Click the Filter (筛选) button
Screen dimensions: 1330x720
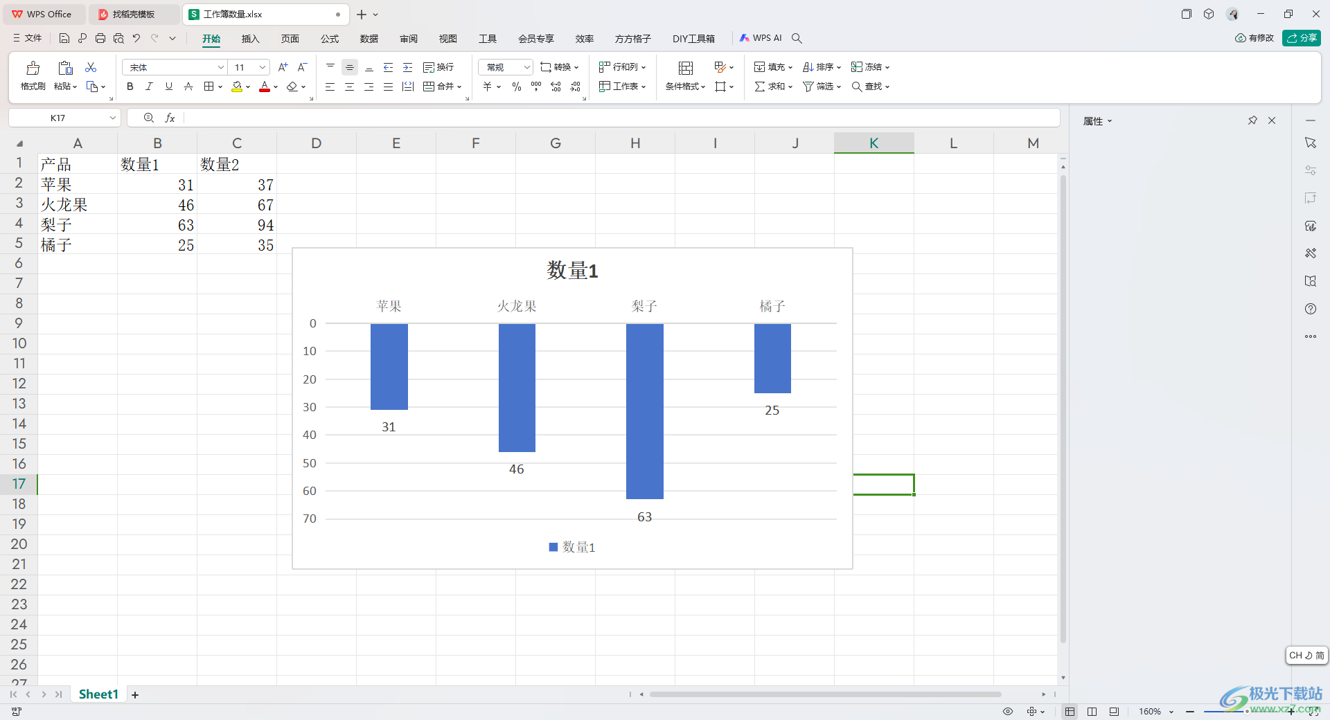pos(822,87)
